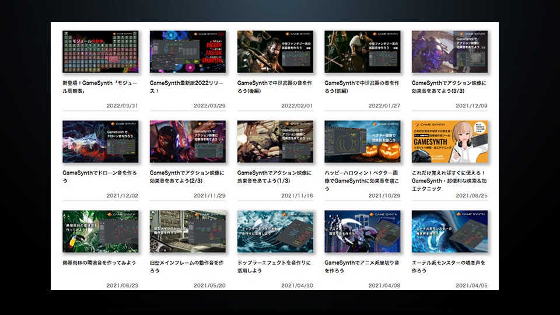Open the 旧型メインフレーム thumbnail
Screen dimensions: 560x315
click(x=187, y=232)
